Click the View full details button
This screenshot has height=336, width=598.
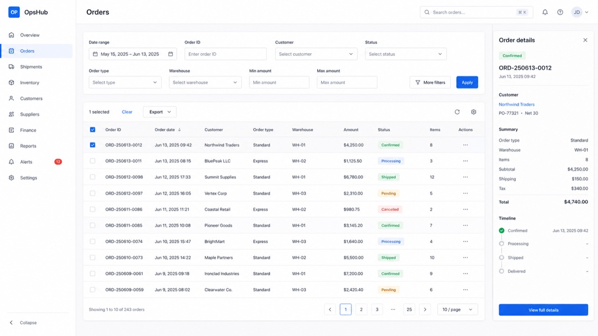[543, 310]
